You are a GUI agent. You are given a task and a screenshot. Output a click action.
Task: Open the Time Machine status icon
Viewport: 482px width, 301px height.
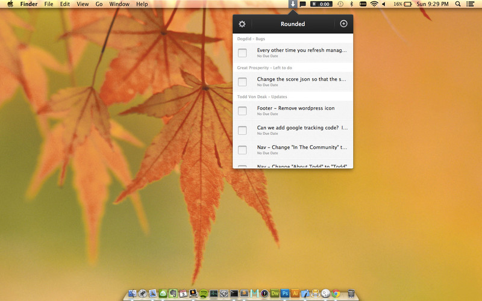click(x=340, y=4)
